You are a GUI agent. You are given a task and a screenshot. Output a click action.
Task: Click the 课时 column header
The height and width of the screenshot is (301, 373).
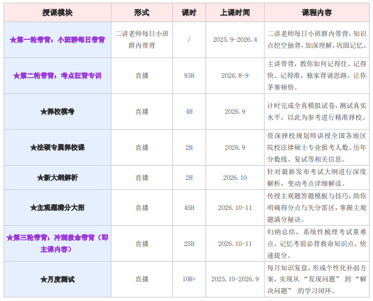[x=189, y=12]
